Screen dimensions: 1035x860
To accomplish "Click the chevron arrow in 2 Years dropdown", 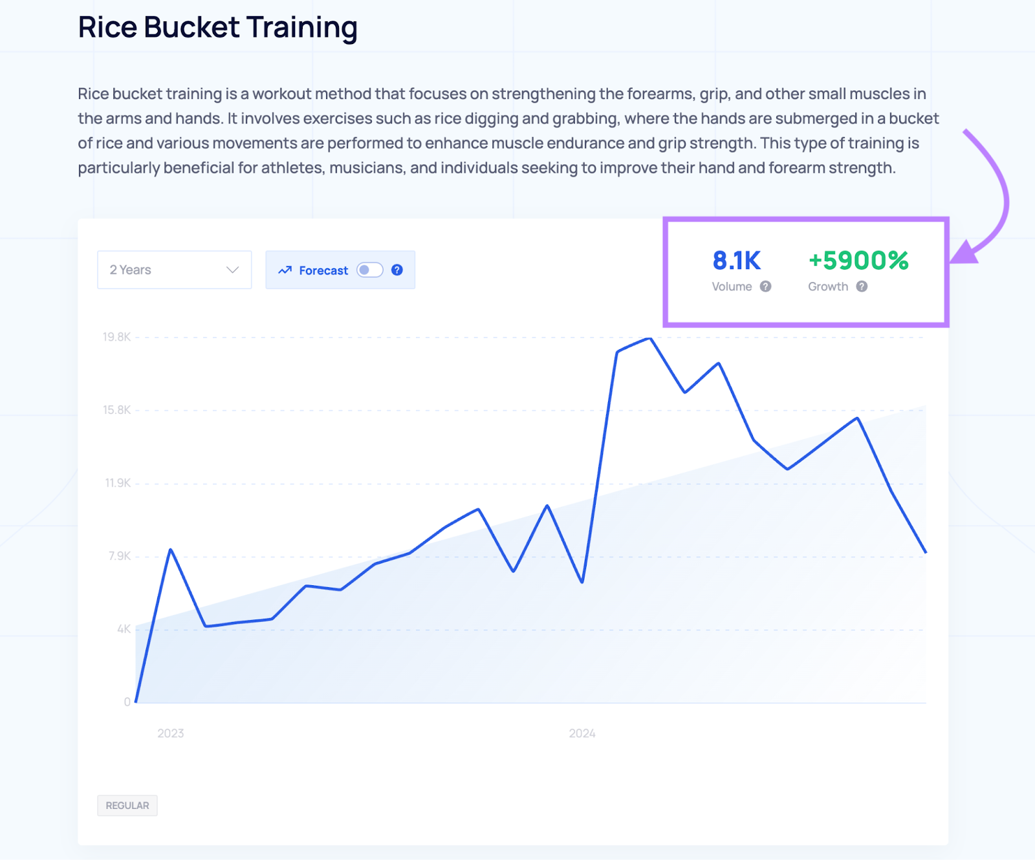I will click(x=233, y=270).
